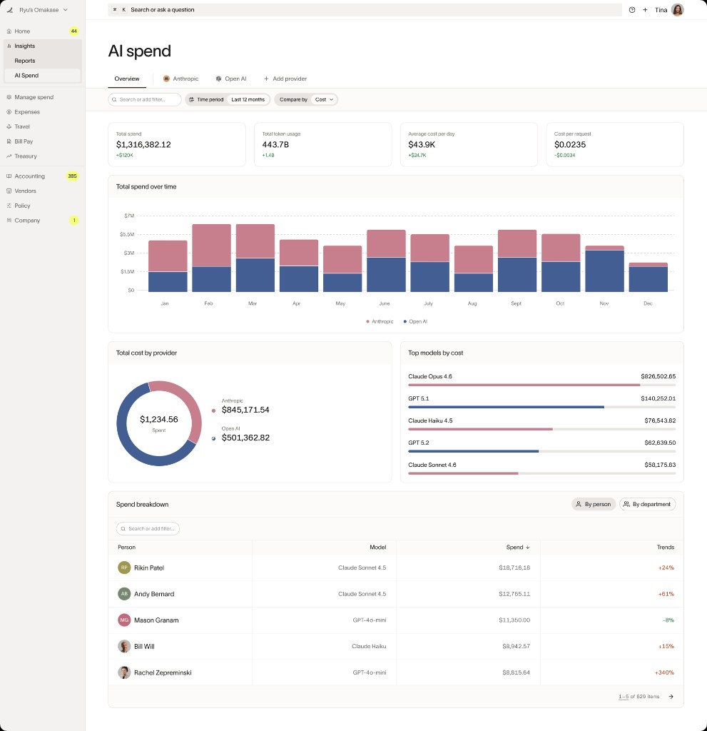This screenshot has width=707, height=731.
Task: Switch to the Open AI tab
Action: (231, 79)
